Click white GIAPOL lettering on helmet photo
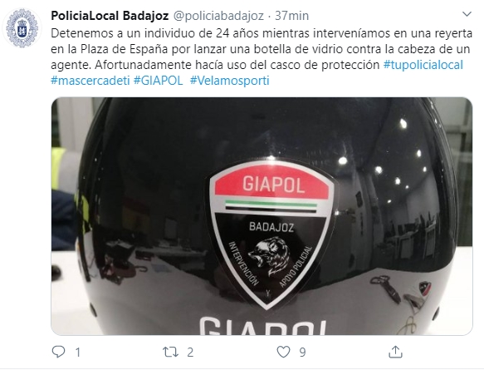The height and width of the screenshot is (370, 484). pyautogui.click(x=262, y=326)
